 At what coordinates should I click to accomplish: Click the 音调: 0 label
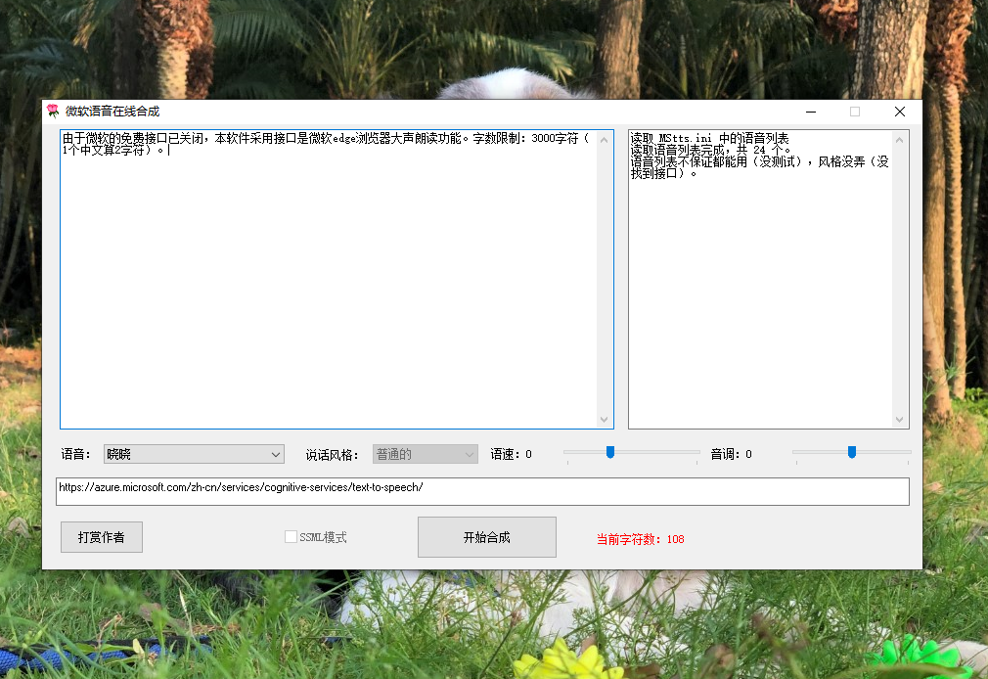tap(731, 454)
